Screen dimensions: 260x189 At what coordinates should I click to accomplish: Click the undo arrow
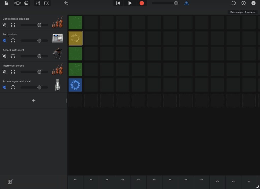tap(66, 3)
